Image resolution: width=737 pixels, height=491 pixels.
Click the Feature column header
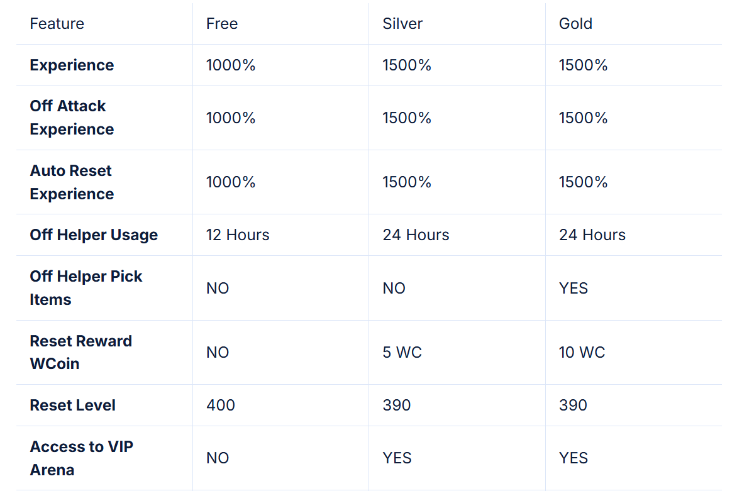tap(57, 24)
